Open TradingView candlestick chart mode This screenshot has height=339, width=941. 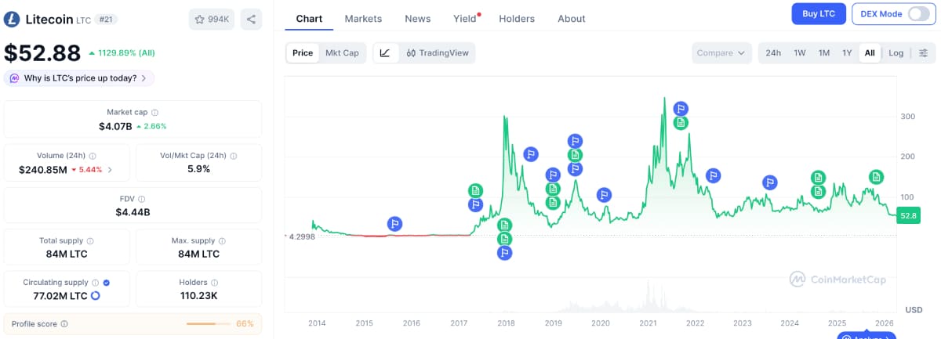click(x=438, y=53)
